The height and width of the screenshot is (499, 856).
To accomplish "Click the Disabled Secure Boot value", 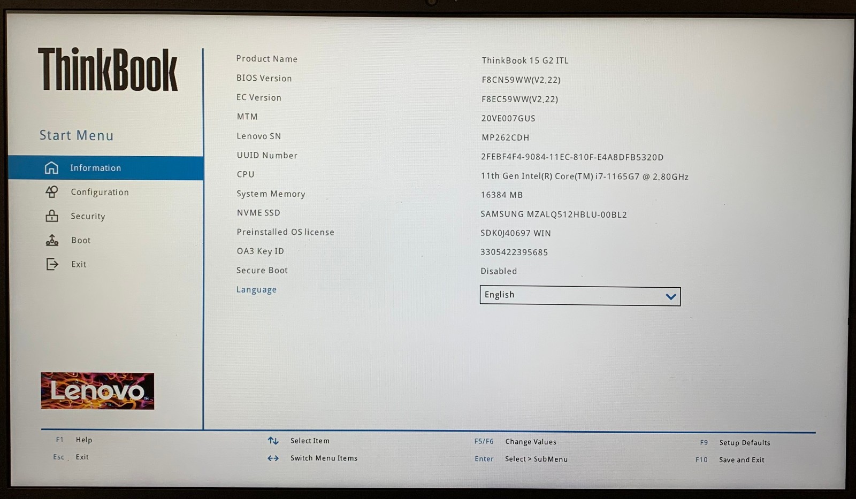I will [x=499, y=271].
